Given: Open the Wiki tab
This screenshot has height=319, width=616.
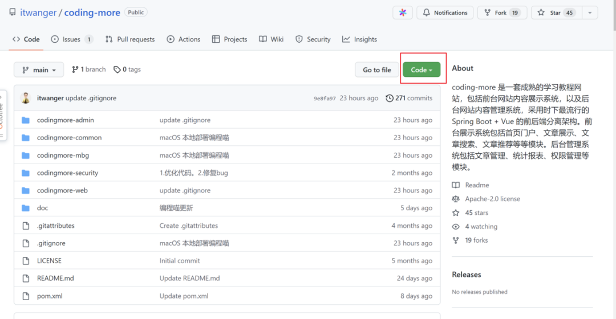Looking at the screenshot, I should coord(271,39).
